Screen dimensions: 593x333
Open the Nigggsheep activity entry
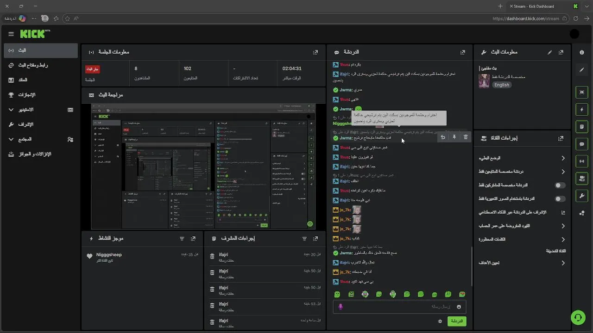point(143,257)
